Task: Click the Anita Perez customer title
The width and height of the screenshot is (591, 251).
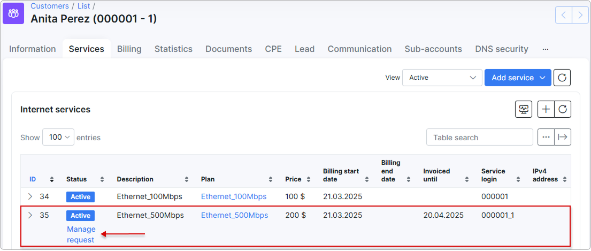Action: click(94, 19)
